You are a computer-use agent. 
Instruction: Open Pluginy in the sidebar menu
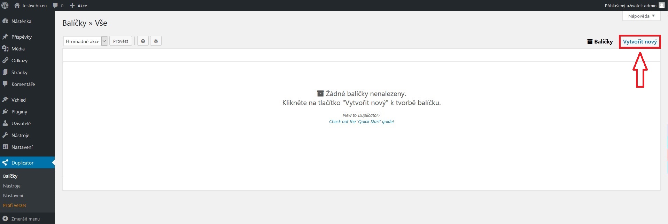pos(19,112)
